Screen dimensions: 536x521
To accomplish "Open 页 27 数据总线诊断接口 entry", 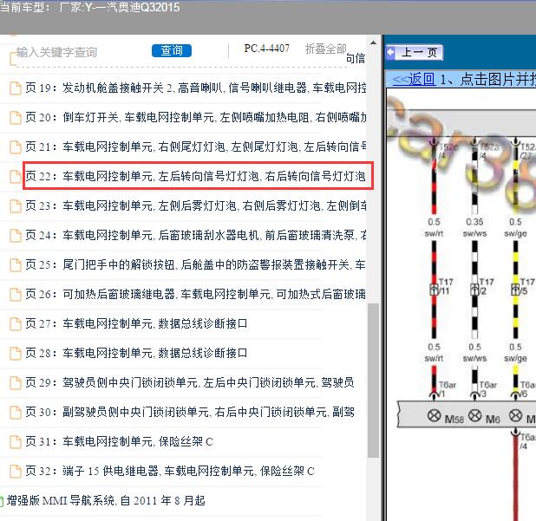I will tap(136, 323).
